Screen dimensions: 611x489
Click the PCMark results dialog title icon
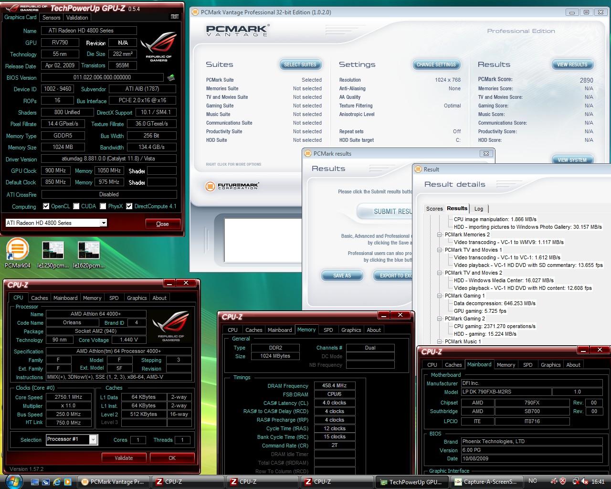pos(308,154)
